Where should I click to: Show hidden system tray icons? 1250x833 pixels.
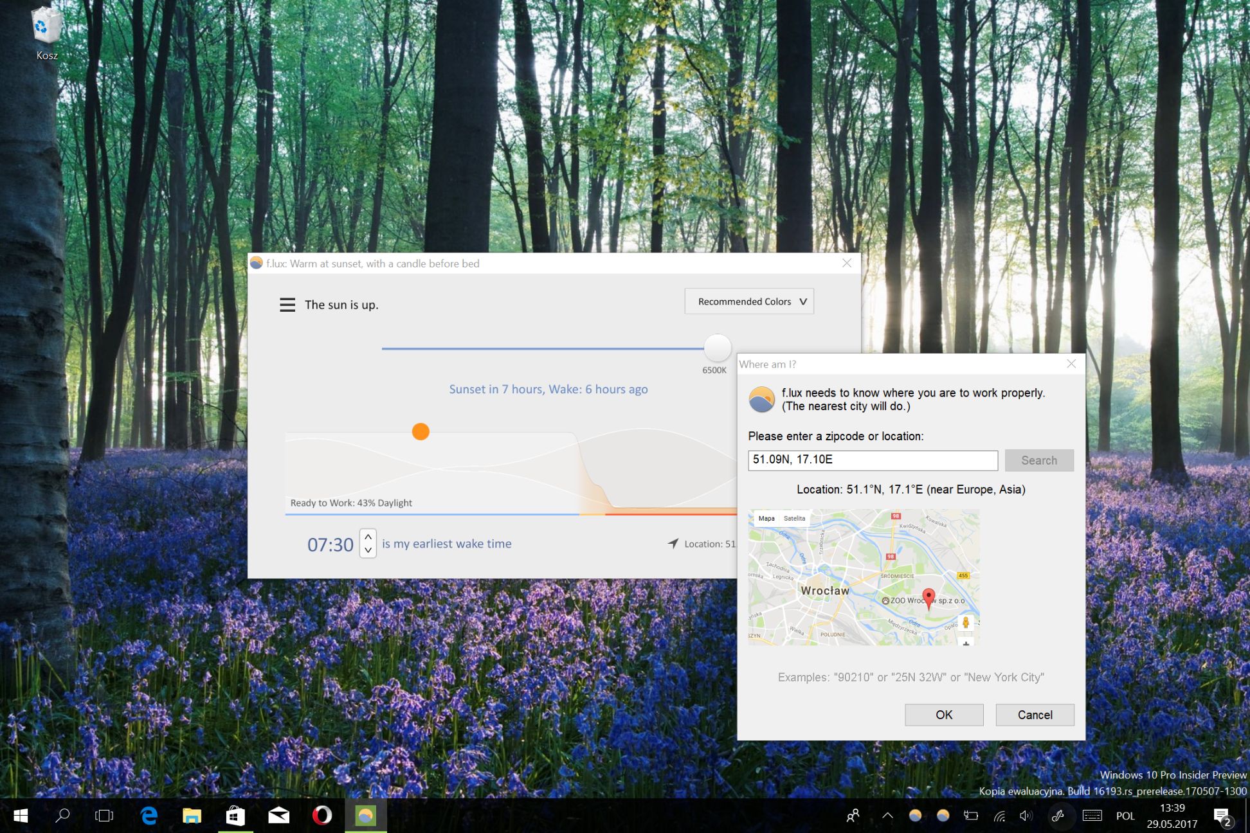pyautogui.click(x=887, y=816)
